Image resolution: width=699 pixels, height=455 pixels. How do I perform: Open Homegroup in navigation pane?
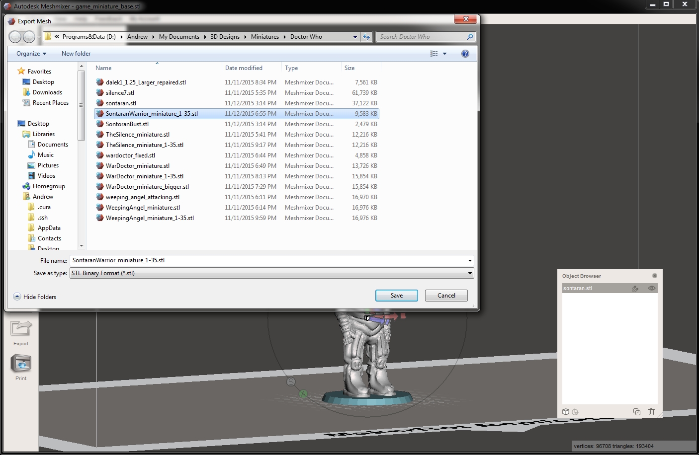pos(49,186)
